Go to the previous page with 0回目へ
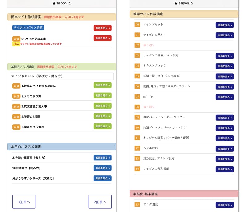This screenshot has height=212, width=246. click(24, 202)
